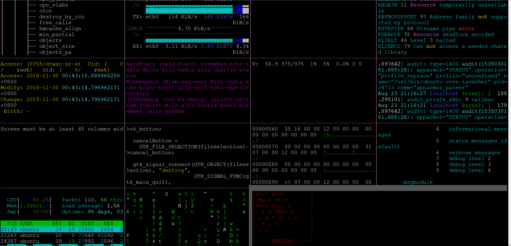This screenshot has height=246, width=511.
Task: Select the EL3HLT 46 errno line
Action: pyautogui.click(x=416, y=40)
